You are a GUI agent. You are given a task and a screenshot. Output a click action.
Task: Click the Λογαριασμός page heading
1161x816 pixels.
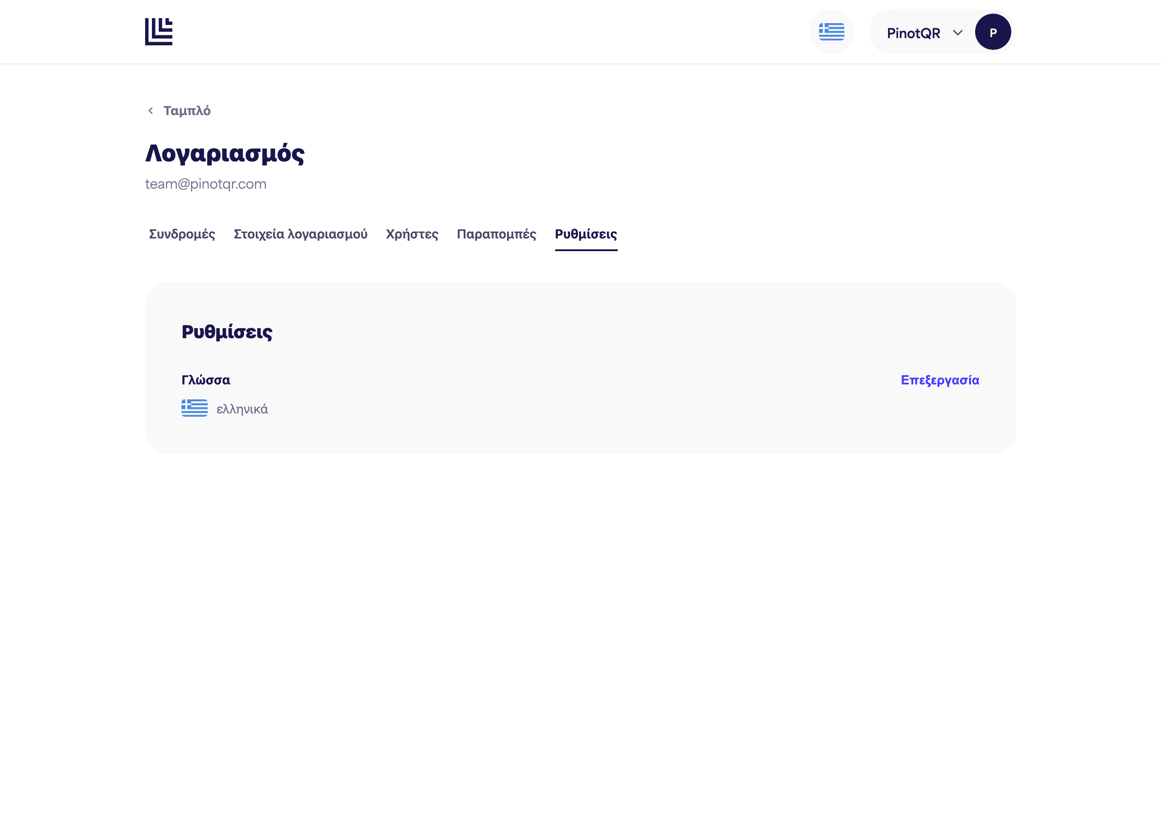[225, 153]
